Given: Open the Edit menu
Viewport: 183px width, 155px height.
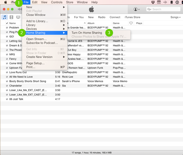Looking at the screenshot, I should (35, 2).
